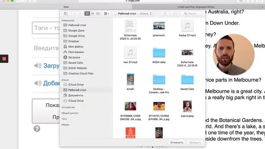
Task: Click the Добавить audio link on page
Action: [51, 83]
